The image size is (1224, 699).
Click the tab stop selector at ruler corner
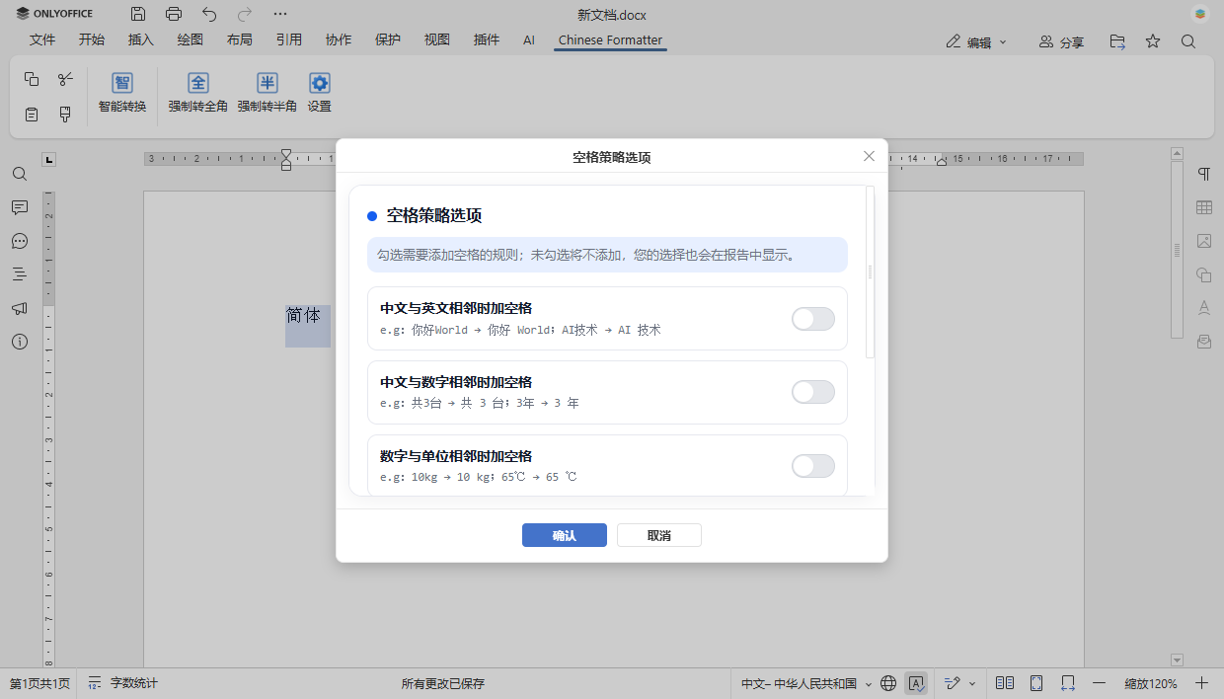coord(49,159)
